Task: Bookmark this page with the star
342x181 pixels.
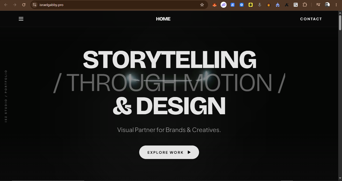Action: tap(202, 5)
